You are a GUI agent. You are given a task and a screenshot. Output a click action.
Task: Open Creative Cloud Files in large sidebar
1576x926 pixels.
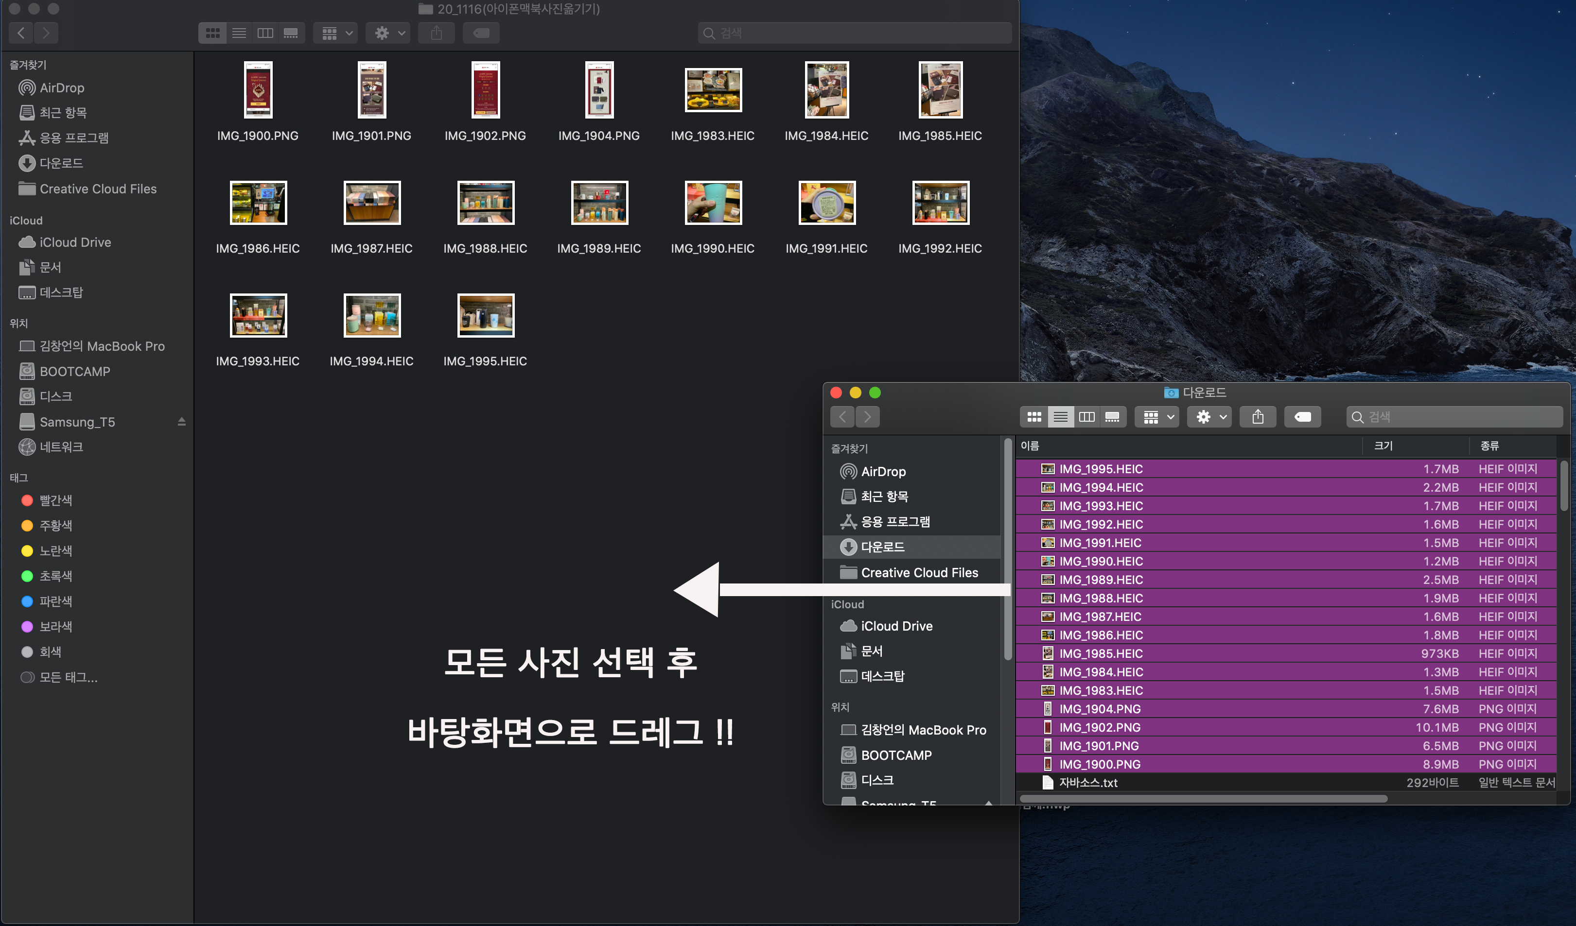[98, 189]
